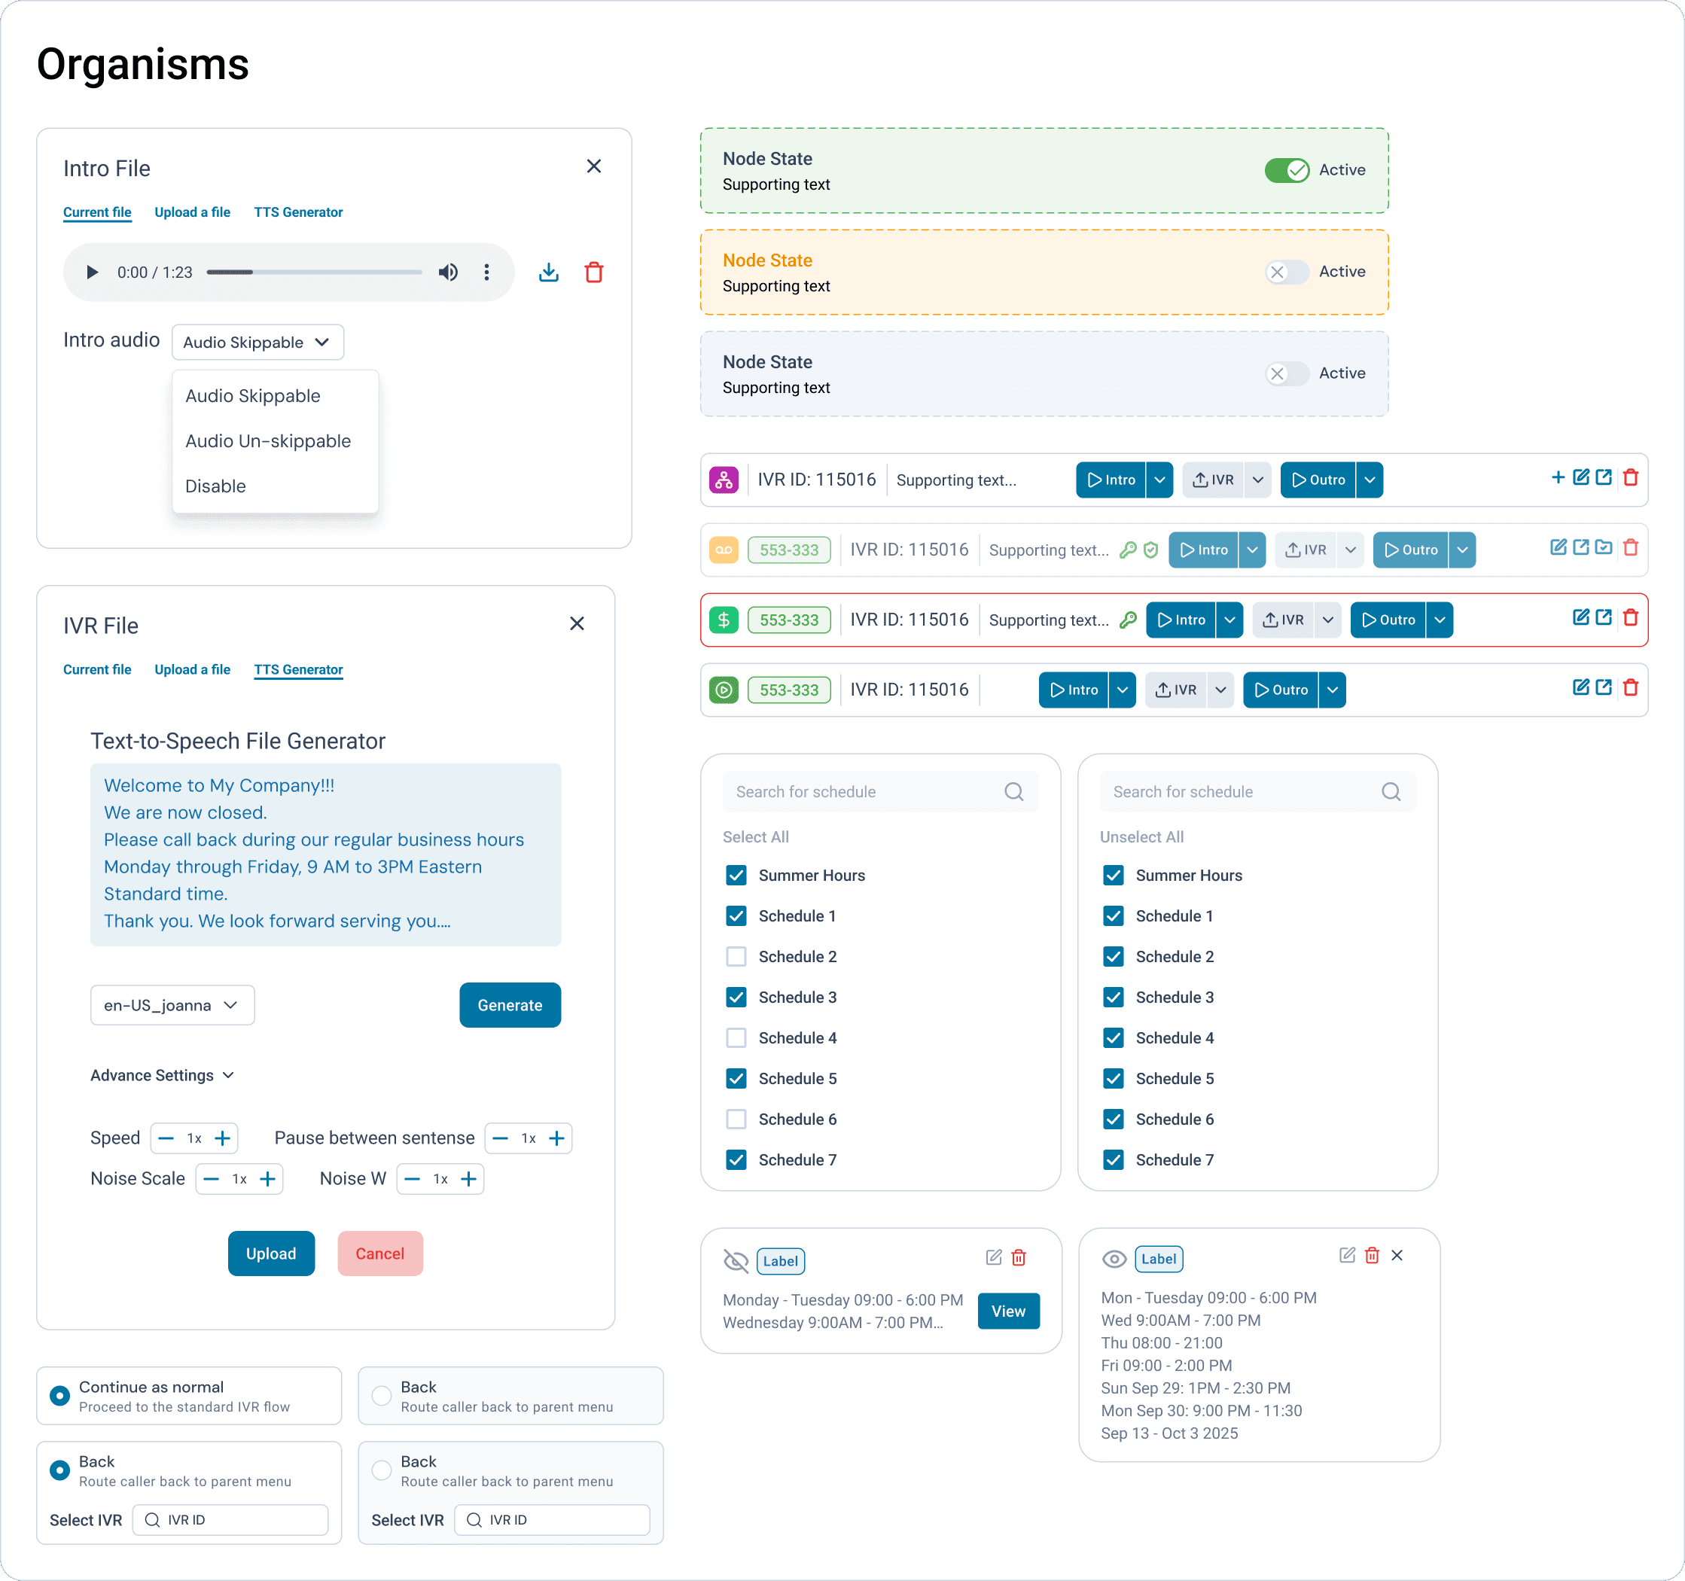Select the Continue as normal radio option

click(59, 1395)
